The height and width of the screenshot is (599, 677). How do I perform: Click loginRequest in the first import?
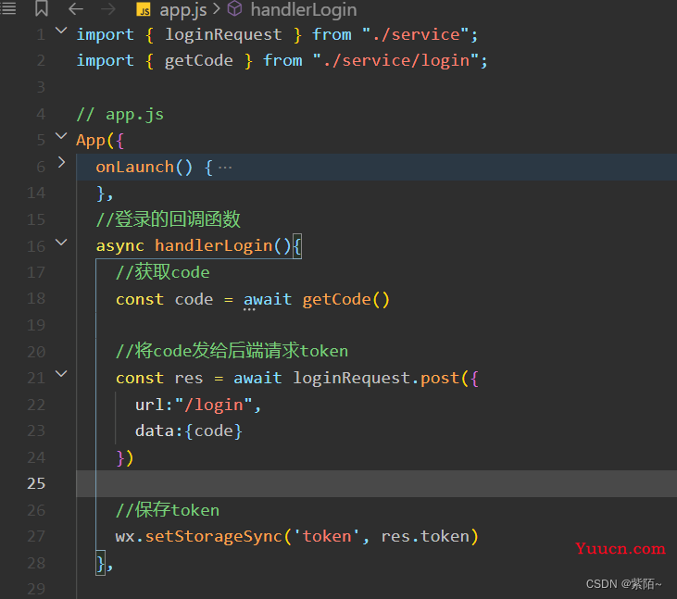click(223, 35)
